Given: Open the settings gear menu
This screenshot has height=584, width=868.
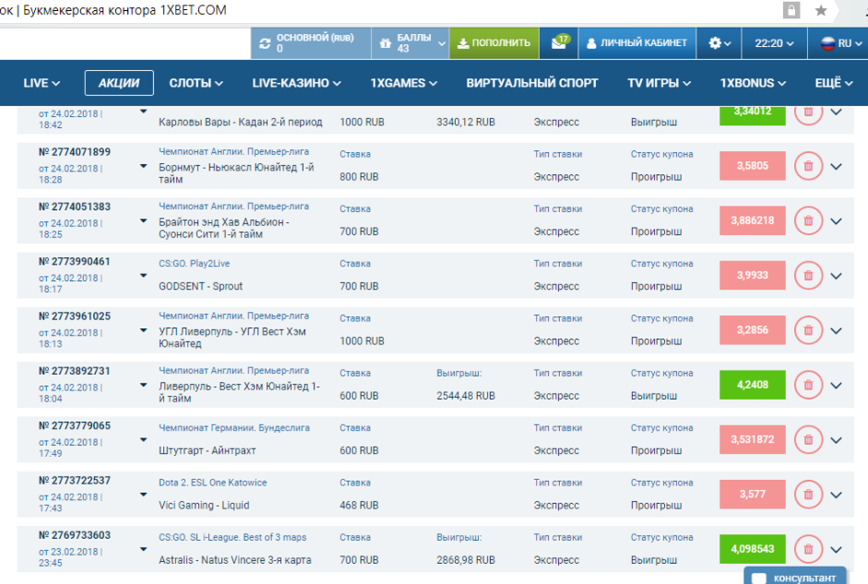Looking at the screenshot, I should point(719,42).
